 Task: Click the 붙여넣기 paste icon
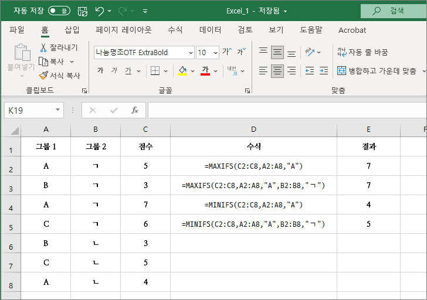tap(22, 52)
